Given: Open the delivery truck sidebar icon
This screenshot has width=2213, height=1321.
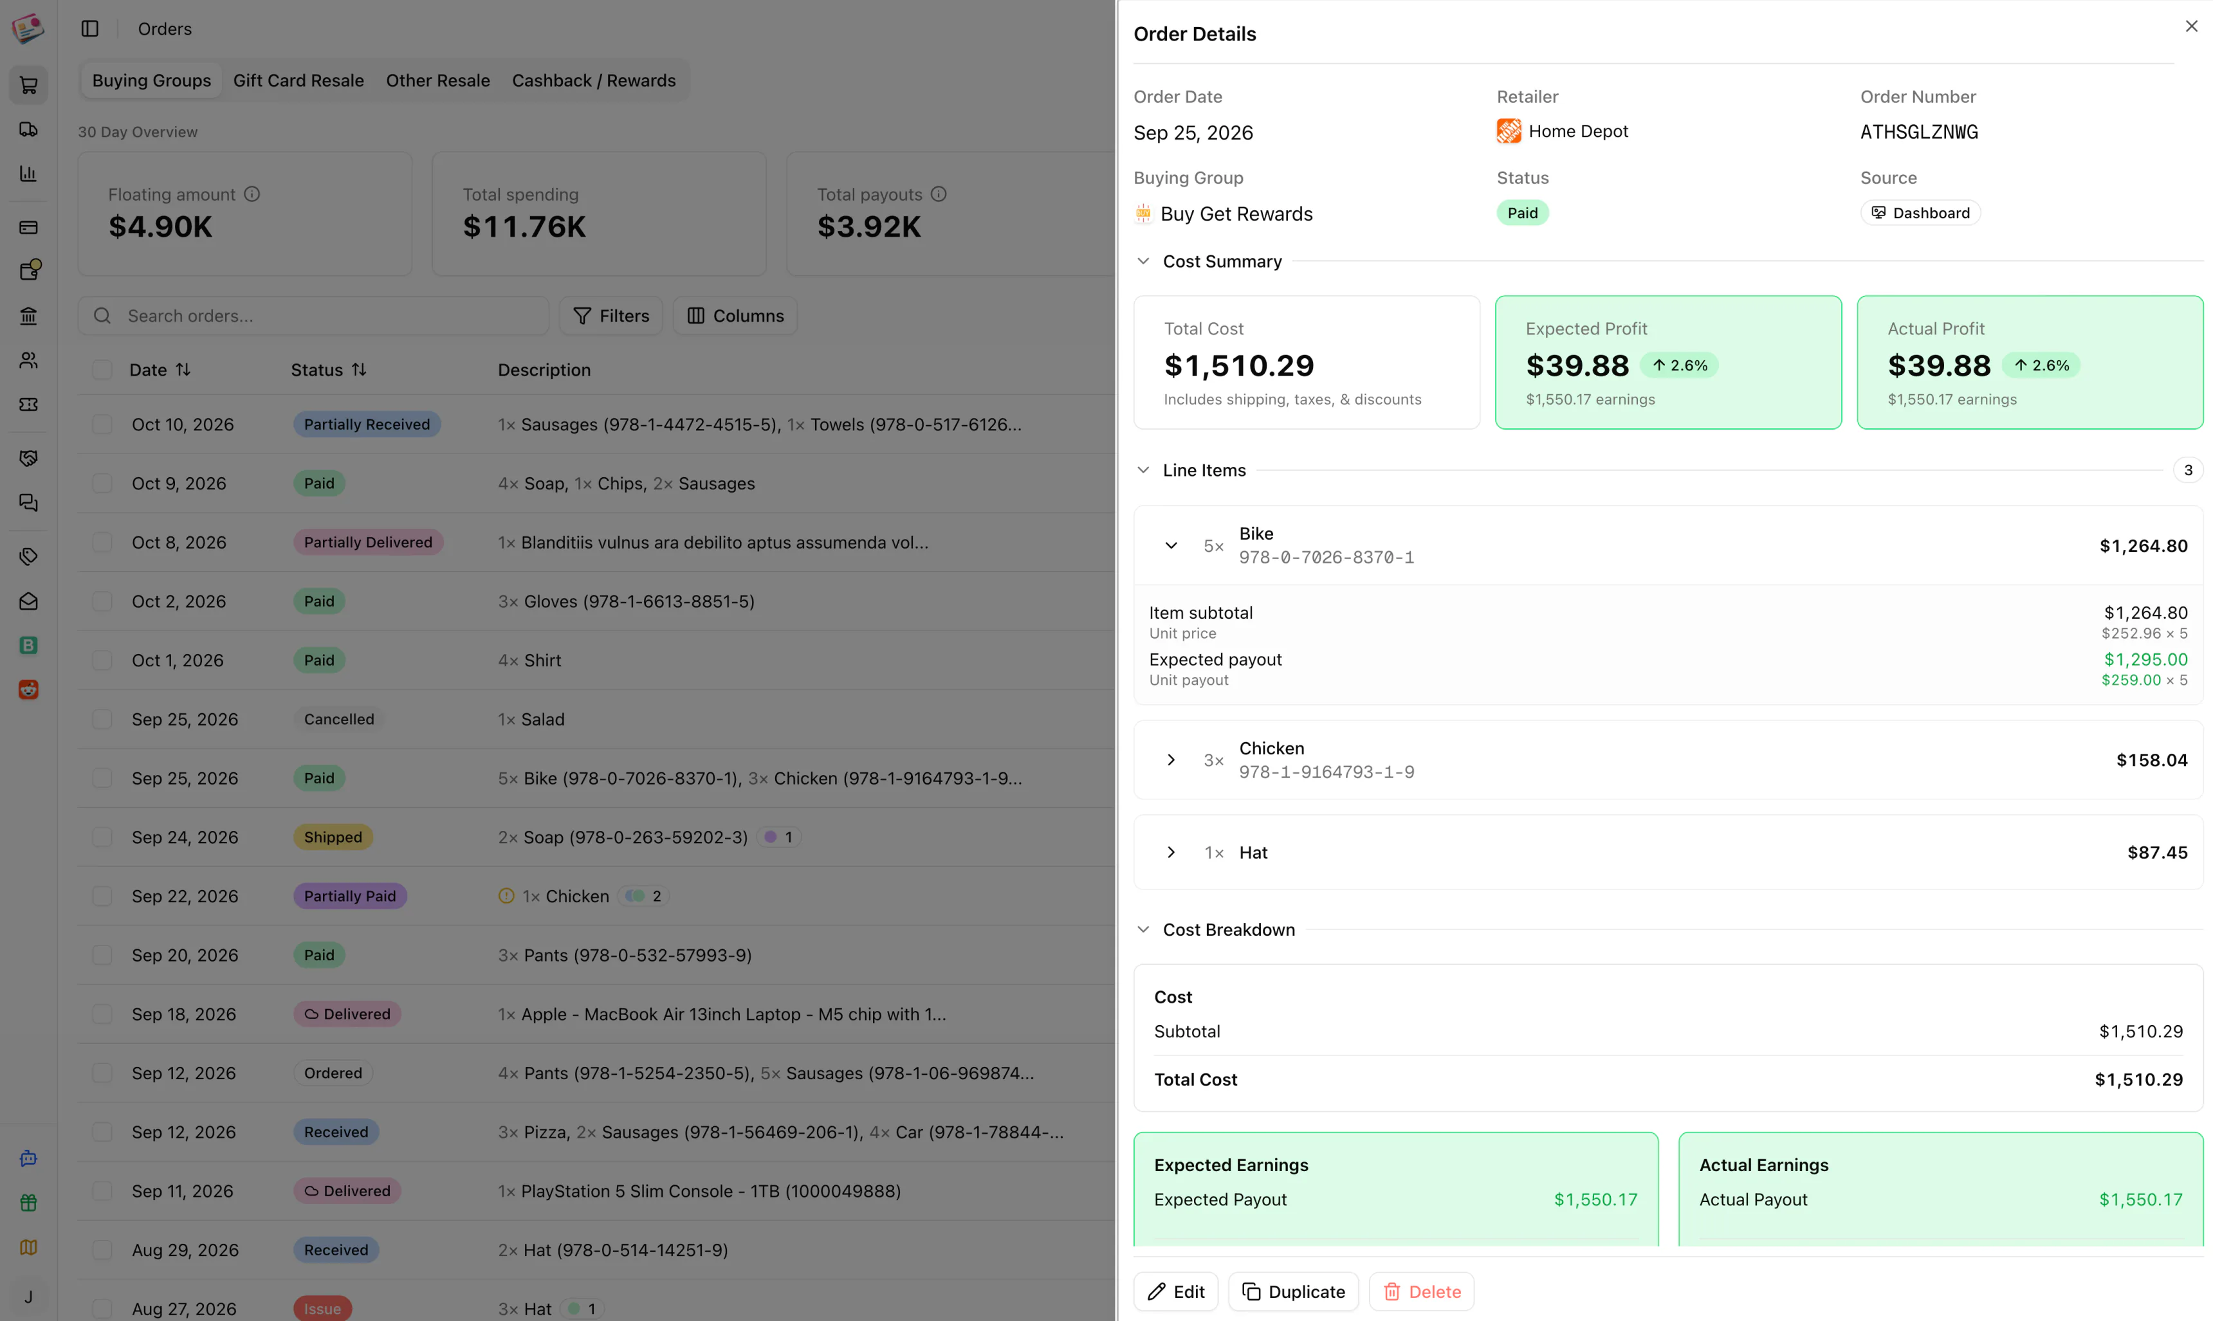Looking at the screenshot, I should (28, 129).
